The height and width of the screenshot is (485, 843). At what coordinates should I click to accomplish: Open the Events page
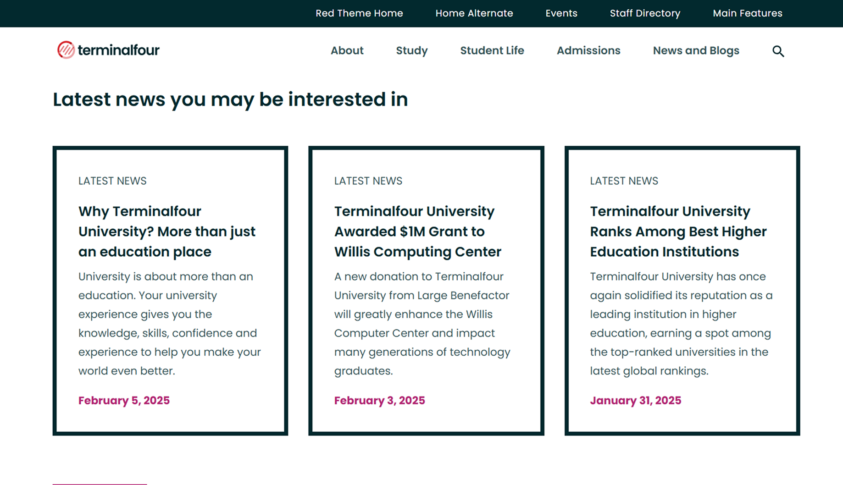coord(561,13)
